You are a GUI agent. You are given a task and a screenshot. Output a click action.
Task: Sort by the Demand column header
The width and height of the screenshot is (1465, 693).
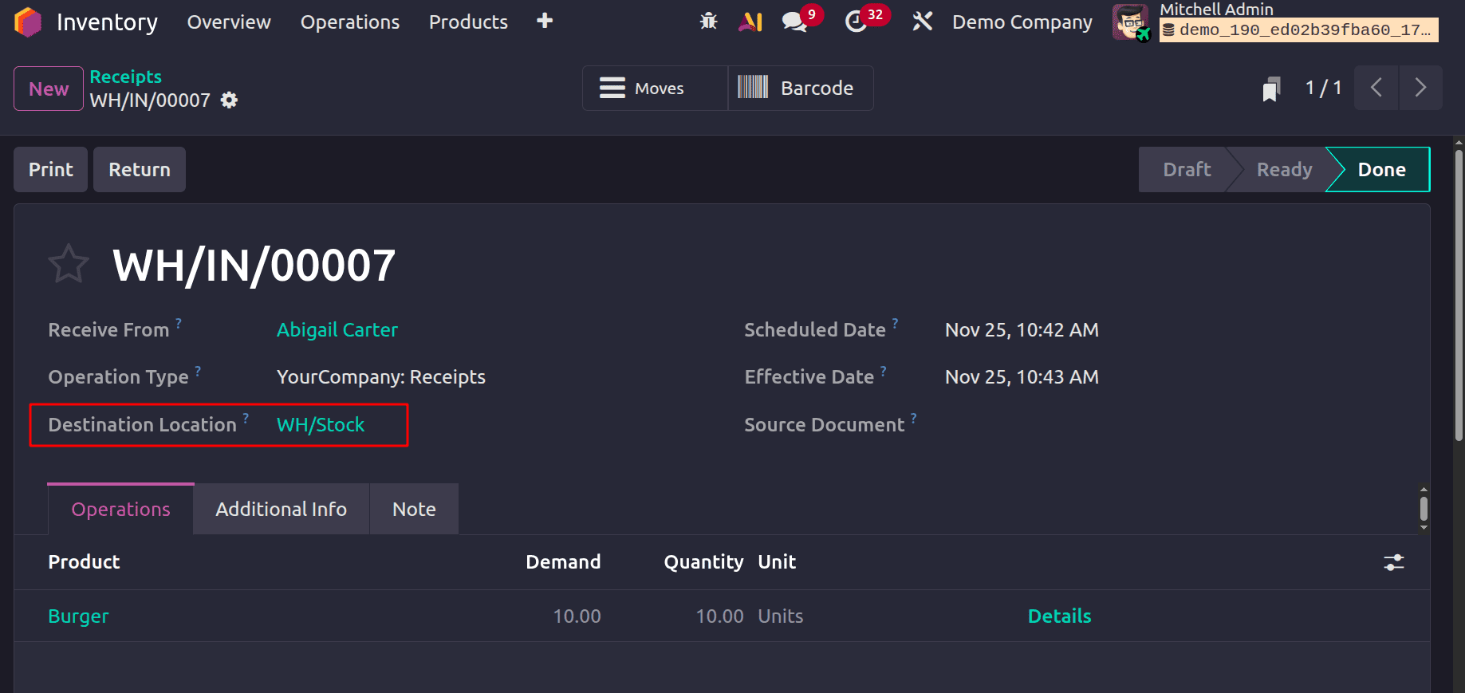(x=563, y=561)
